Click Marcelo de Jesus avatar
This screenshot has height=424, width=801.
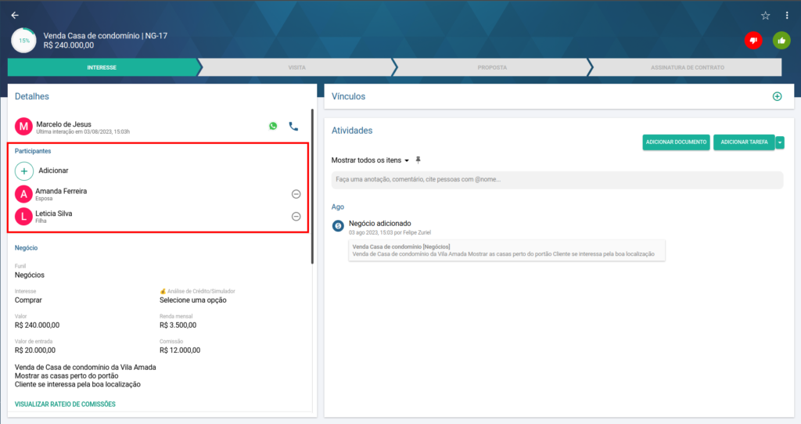point(23,126)
